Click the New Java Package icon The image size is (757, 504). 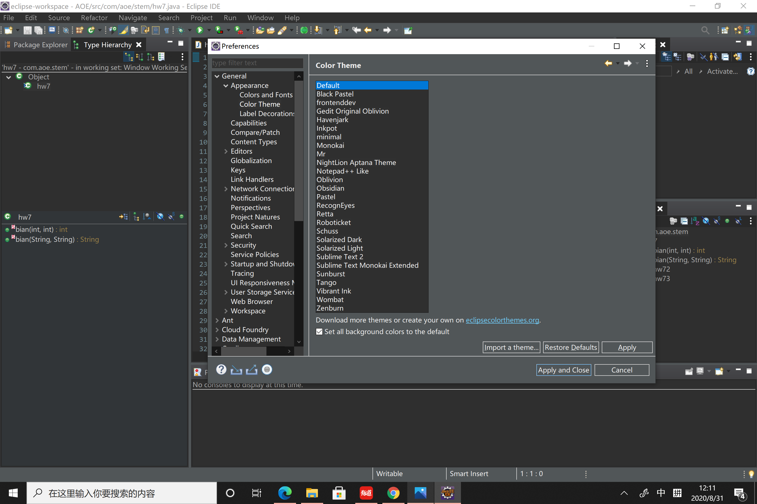(80, 30)
